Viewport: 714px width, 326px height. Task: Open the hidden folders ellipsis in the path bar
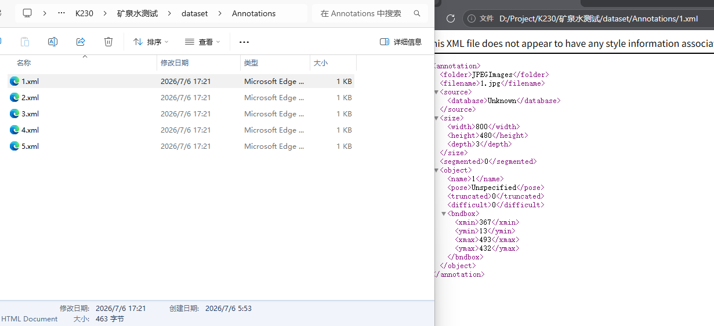(x=61, y=13)
